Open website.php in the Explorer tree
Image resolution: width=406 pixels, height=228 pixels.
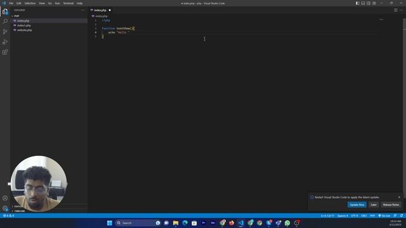(24, 30)
